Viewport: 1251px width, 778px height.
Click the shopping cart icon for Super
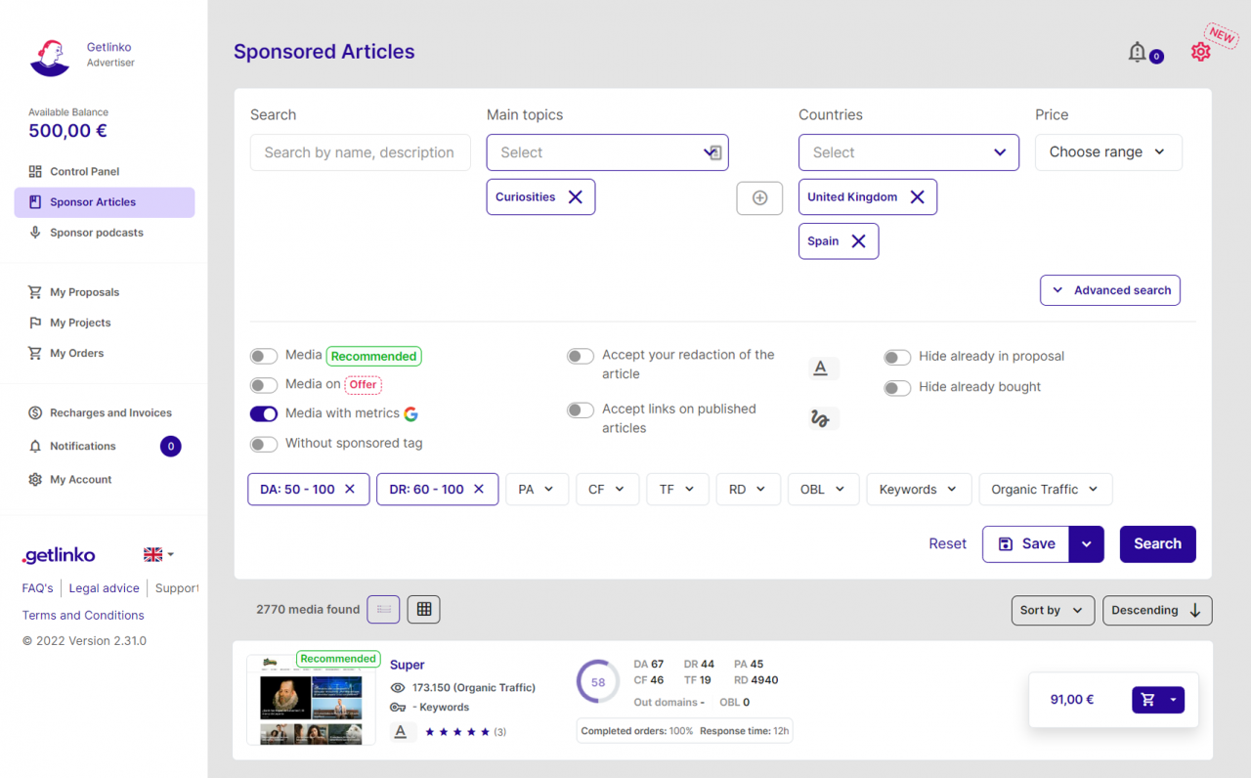(1148, 700)
